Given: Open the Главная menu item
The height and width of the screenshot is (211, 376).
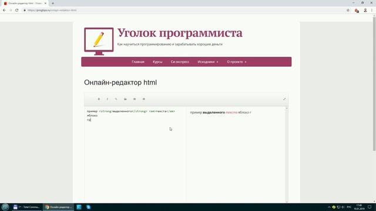Looking at the screenshot, I should pos(138,62).
